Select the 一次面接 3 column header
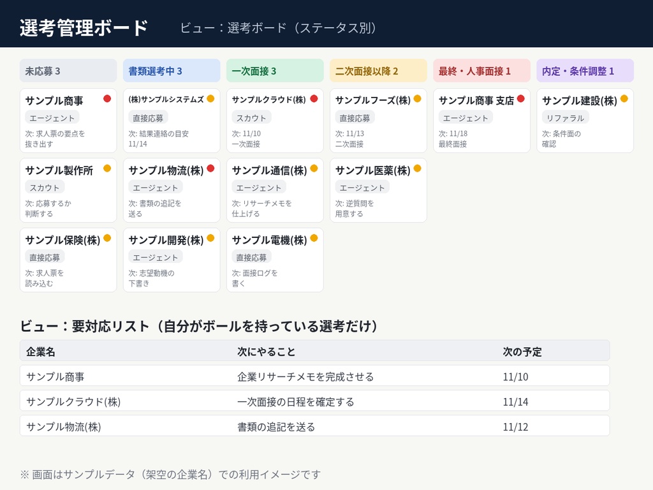The width and height of the screenshot is (653, 490). pyautogui.click(x=275, y=71)
